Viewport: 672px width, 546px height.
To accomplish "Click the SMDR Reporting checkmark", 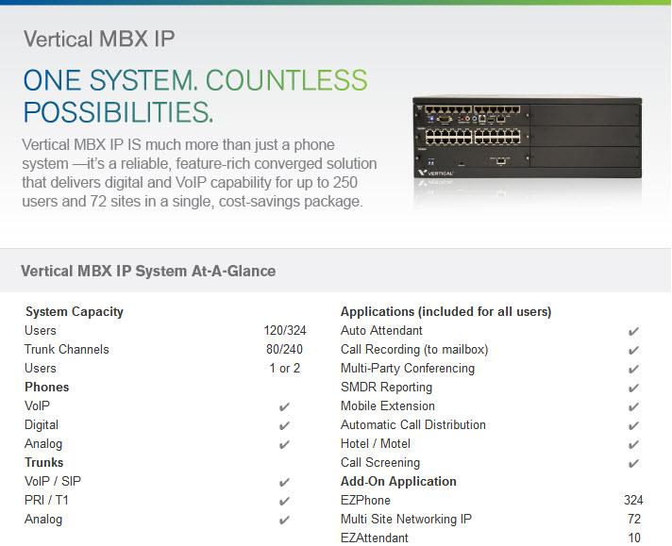I will (x=633, y=388).
